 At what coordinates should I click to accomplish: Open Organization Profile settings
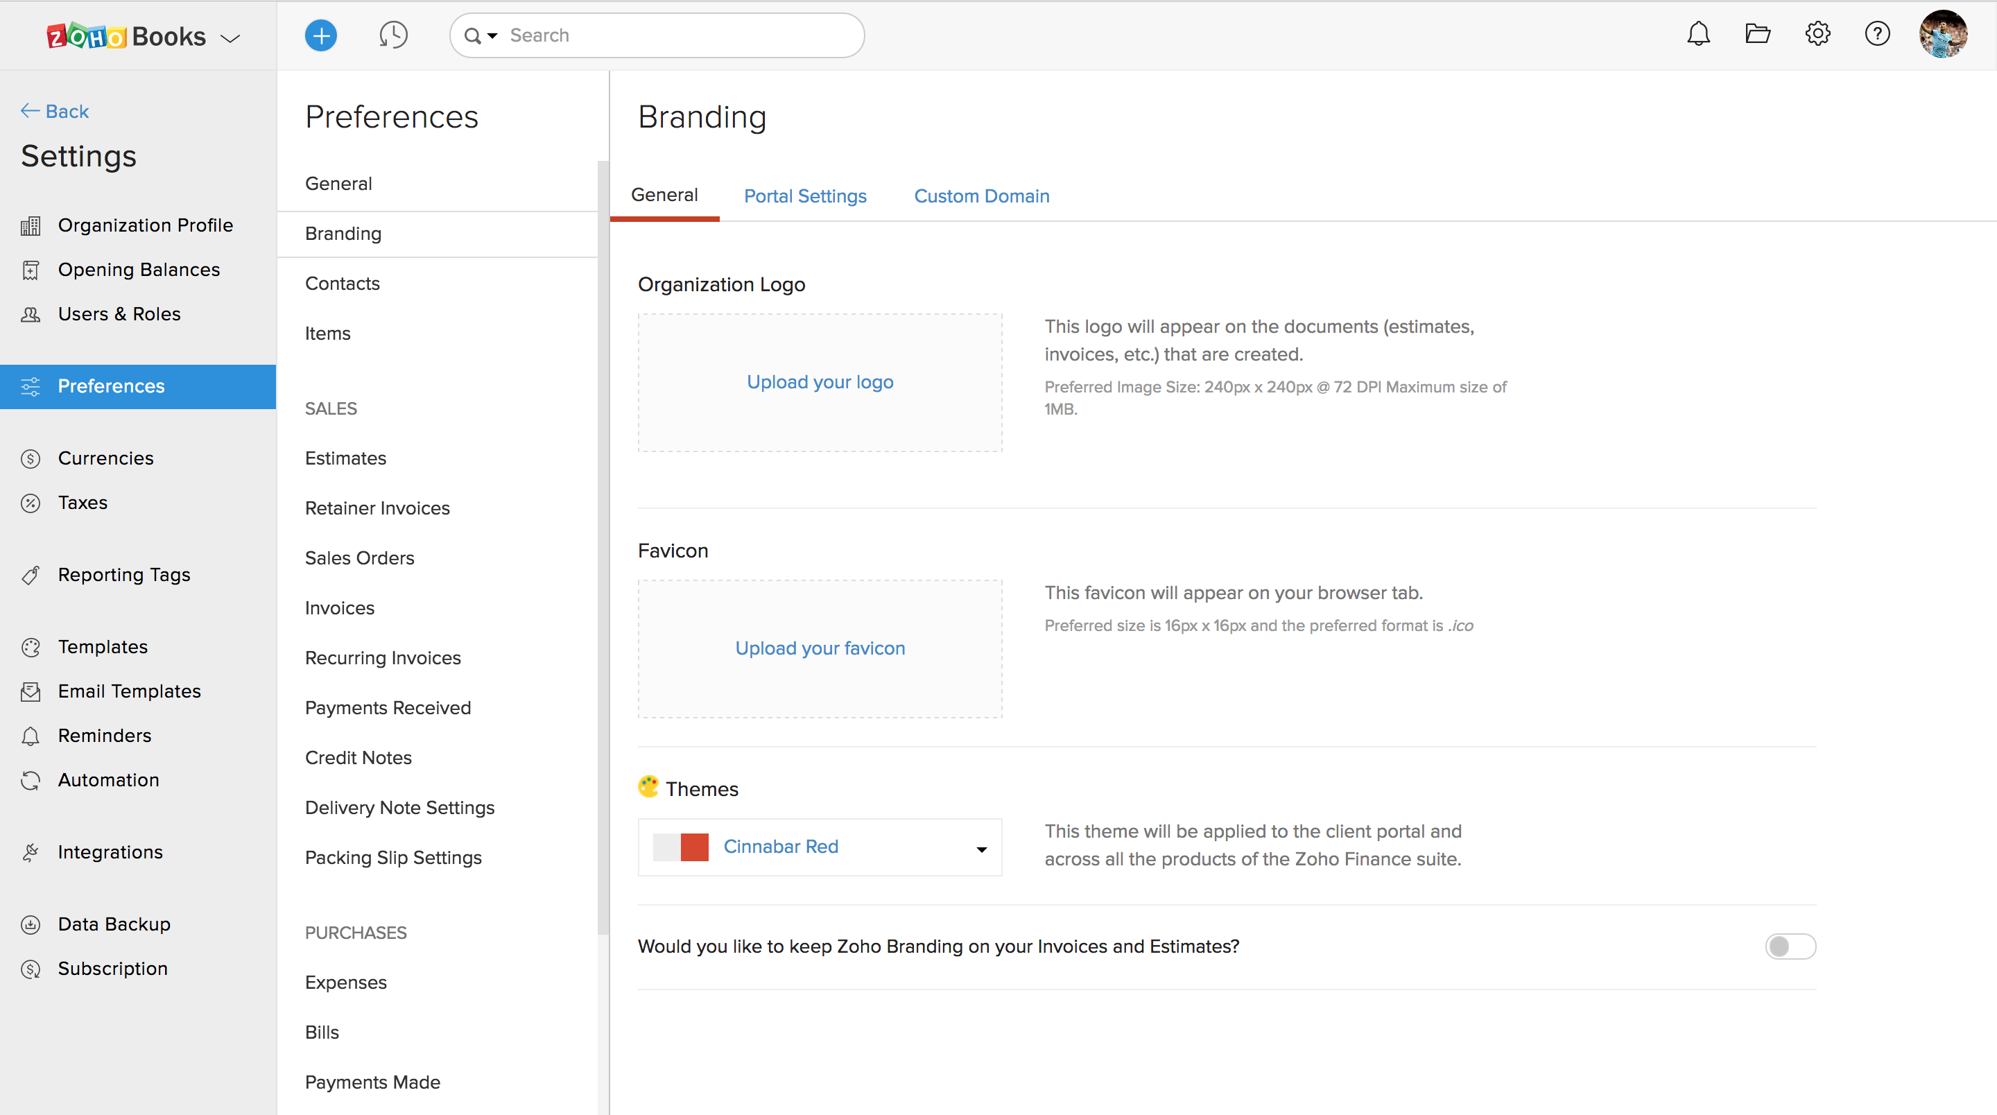click(146, 225)
